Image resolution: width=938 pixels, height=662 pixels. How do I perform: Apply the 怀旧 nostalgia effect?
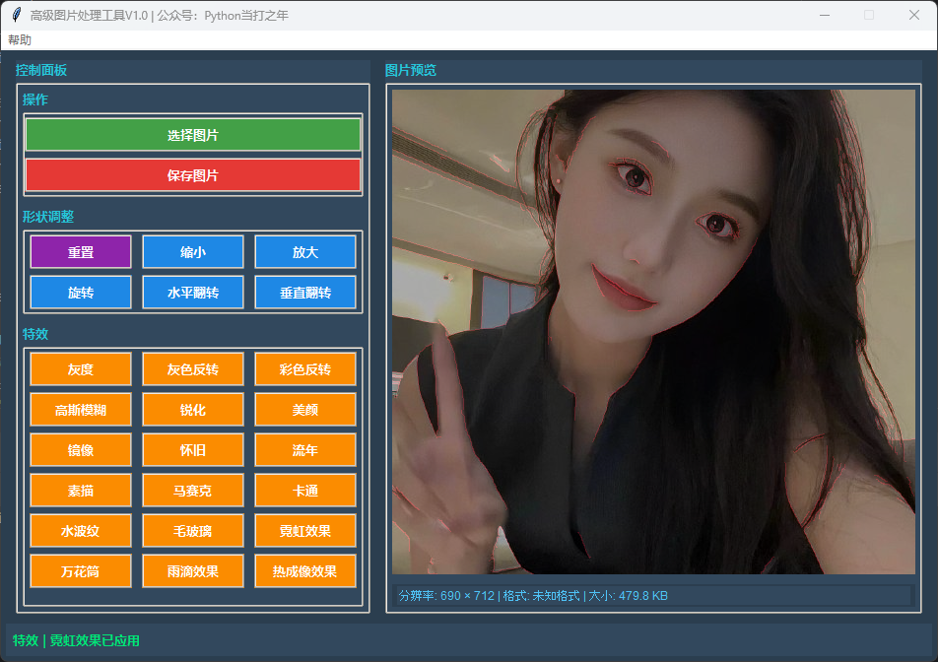click(193, 449)
